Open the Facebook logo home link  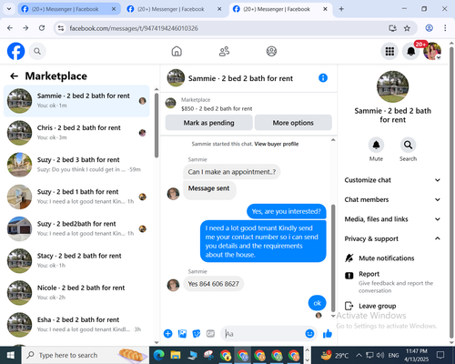pyautogui.click(x=15, y=51)
